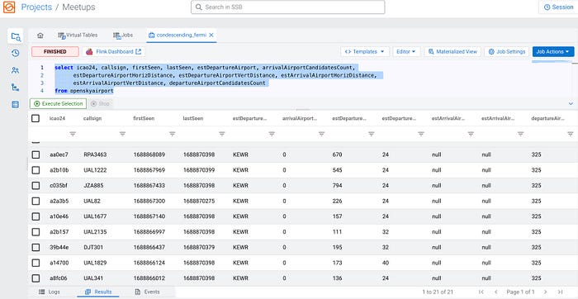Switch to the Virtual Tables tab
This screenshot has width=578, height=299.
(78, 36)
